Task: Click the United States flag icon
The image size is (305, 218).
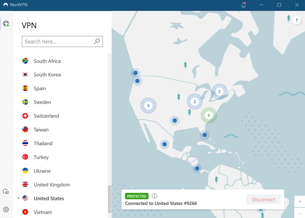Action: pyautogui.click(x=25, y=198)
